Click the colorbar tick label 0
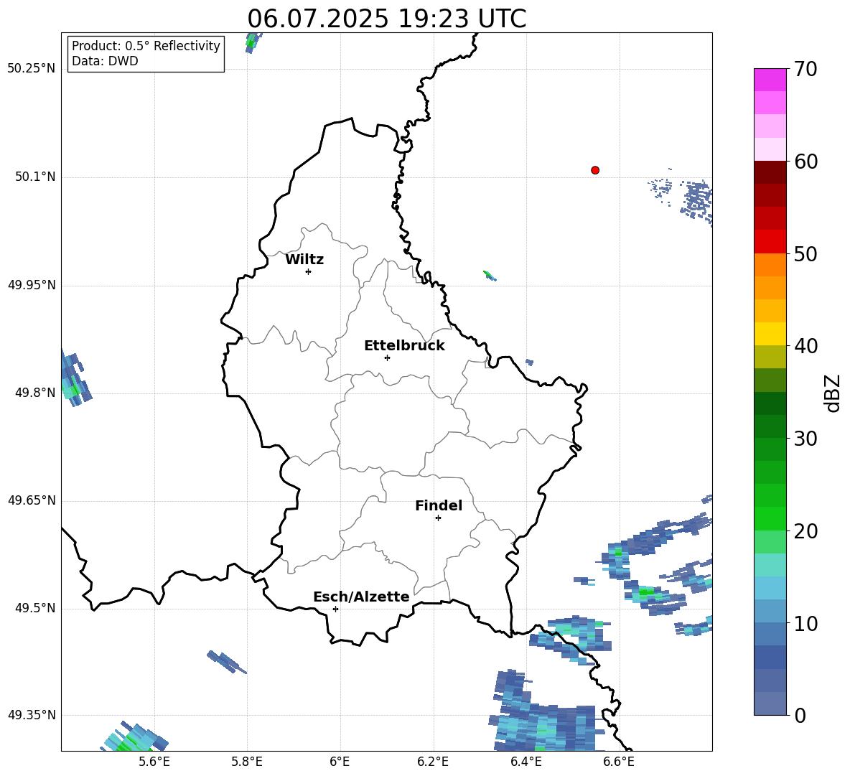The height and width of the screenshot is (776, 850). 800,716
